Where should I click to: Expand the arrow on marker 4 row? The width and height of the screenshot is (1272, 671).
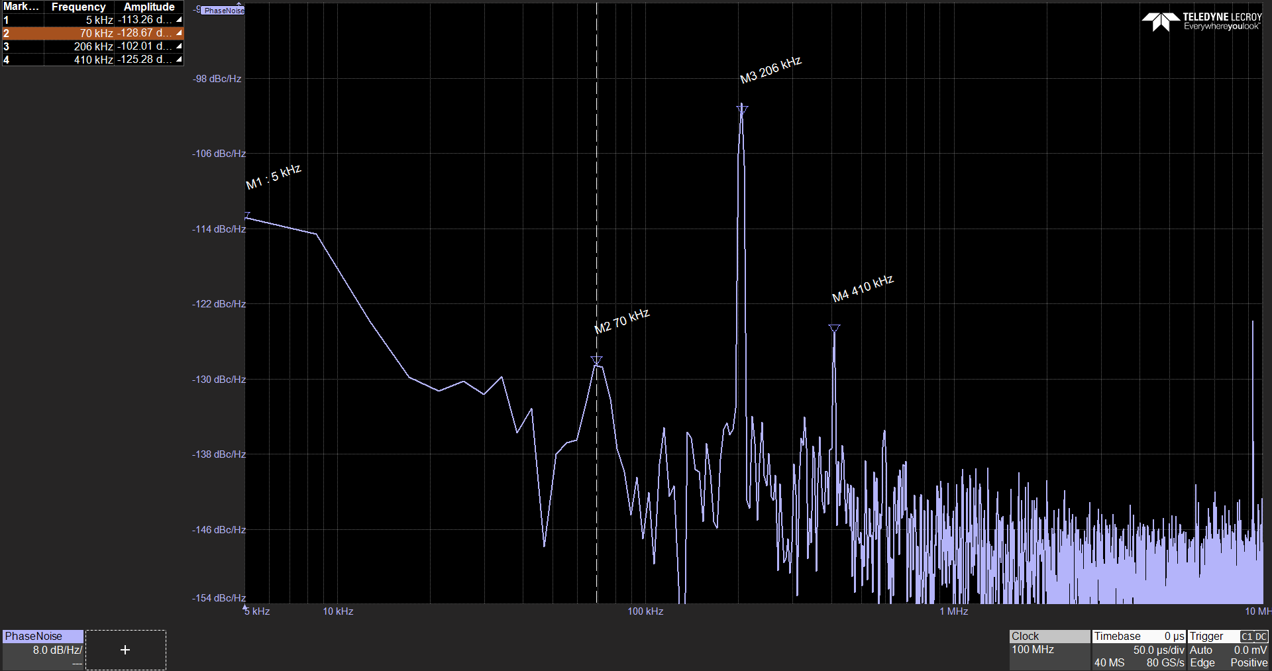[x=179, y=60]
